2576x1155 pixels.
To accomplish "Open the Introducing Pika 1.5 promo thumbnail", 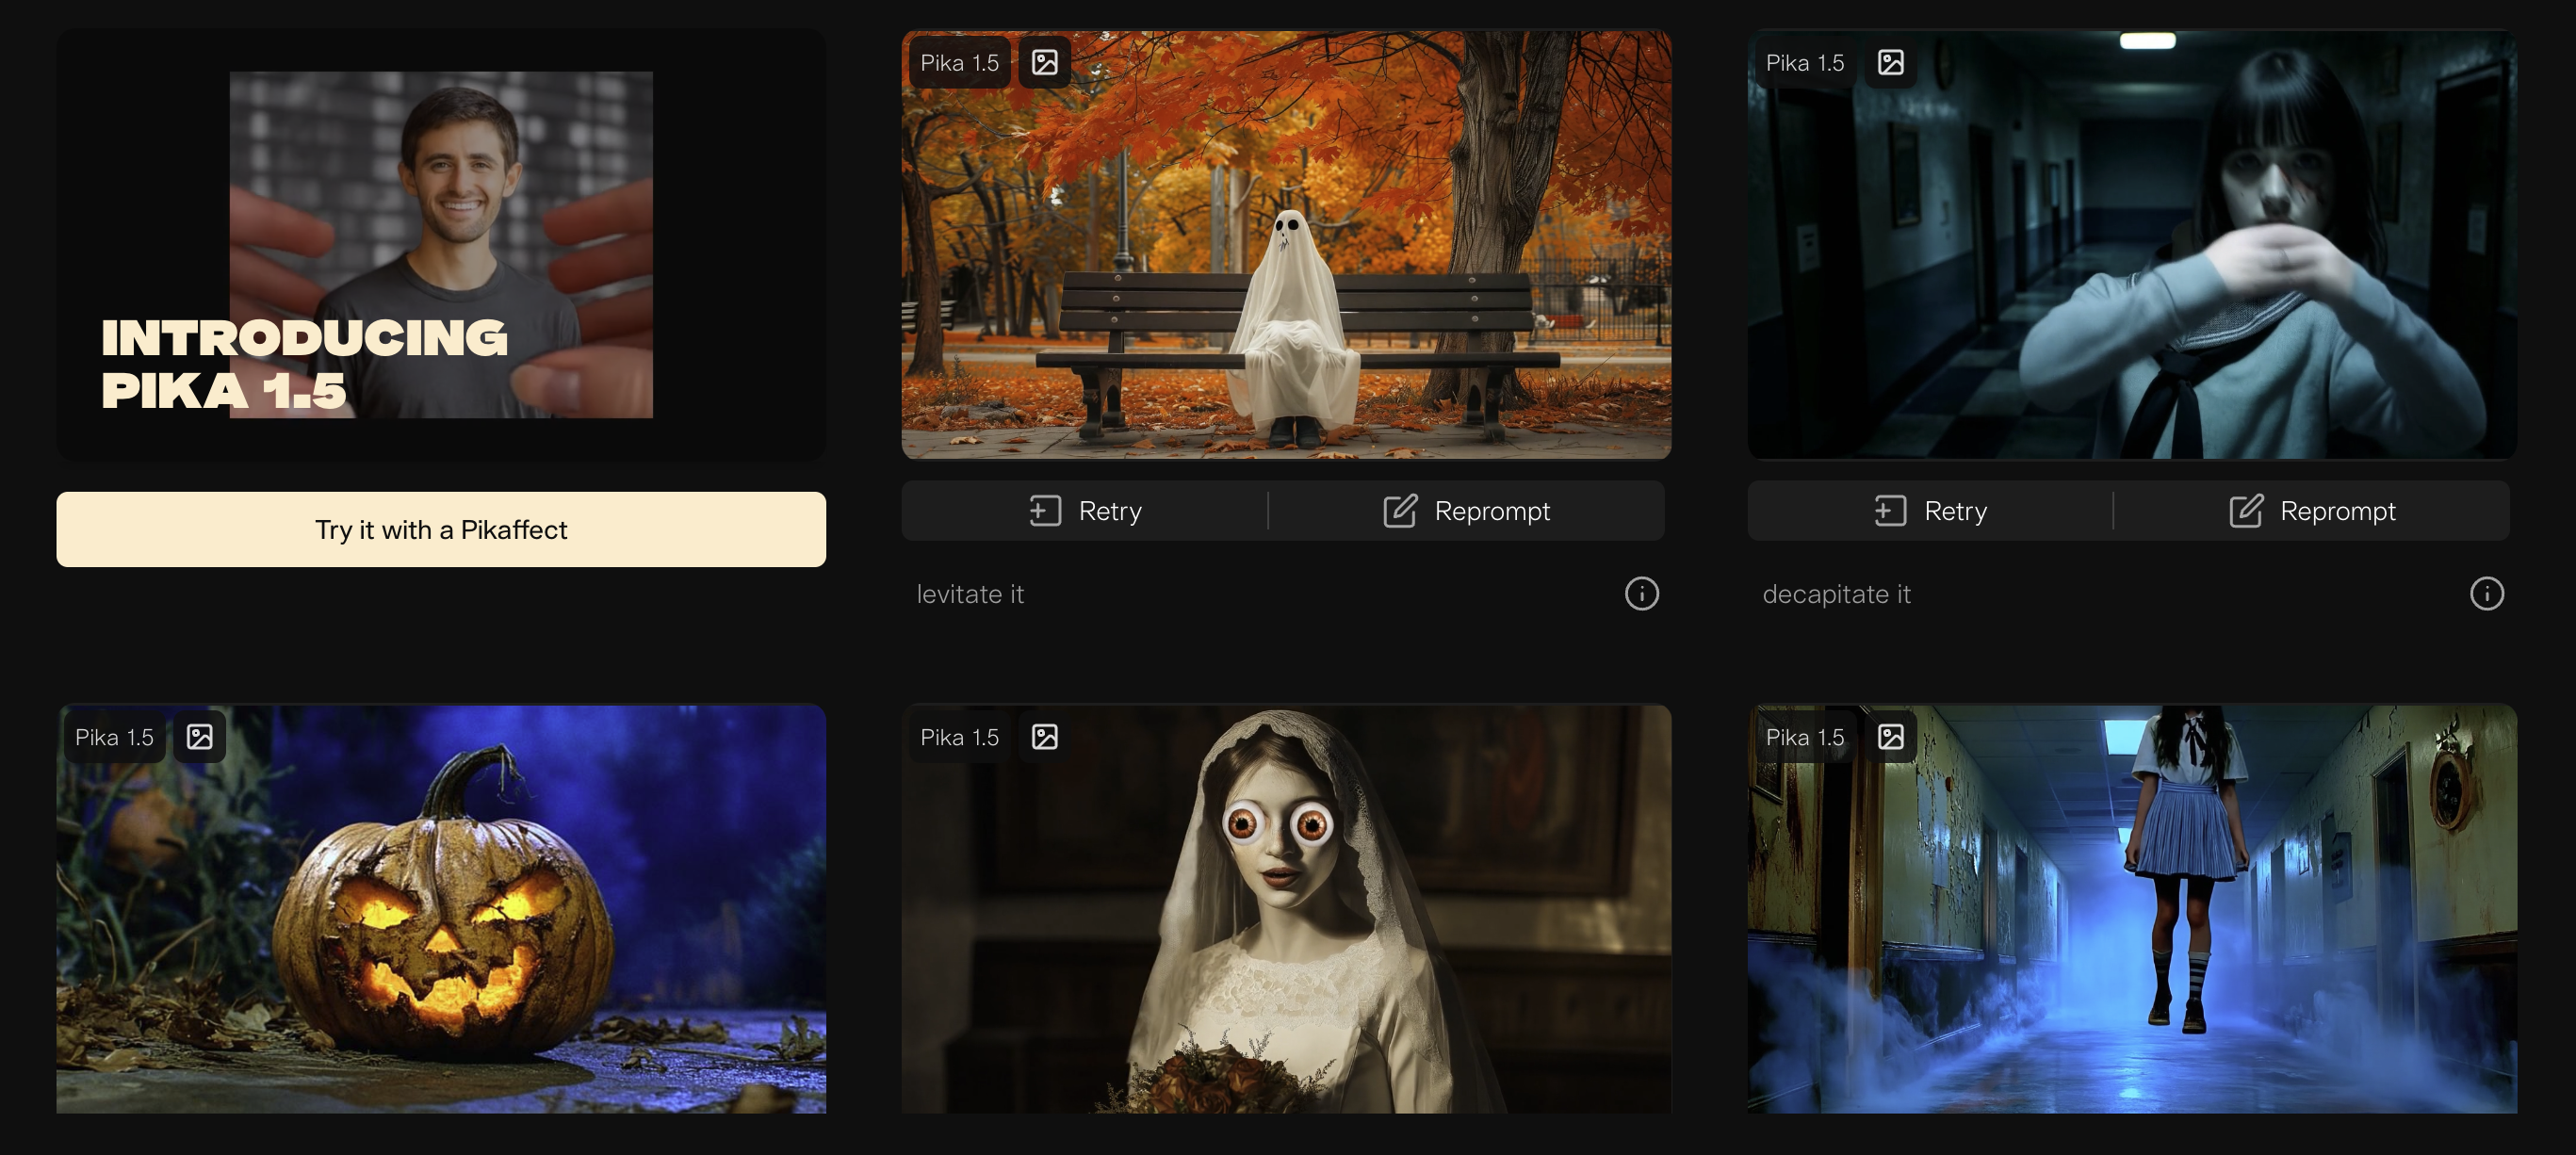I will 441,245.
